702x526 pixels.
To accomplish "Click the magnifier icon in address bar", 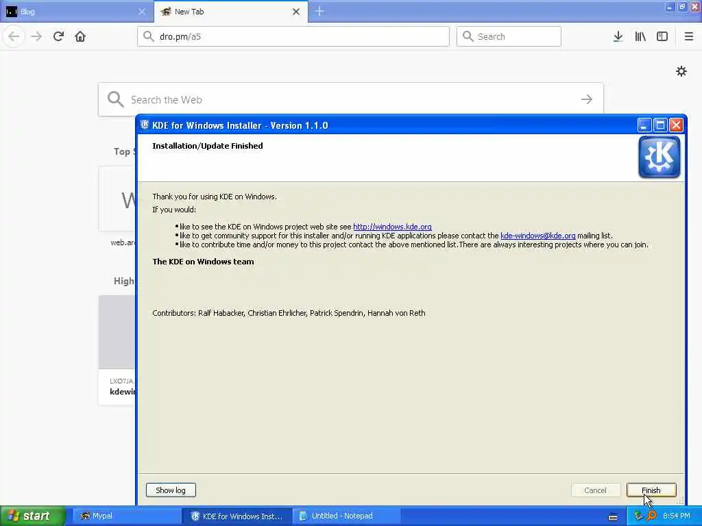I will (x=148, y=36).
